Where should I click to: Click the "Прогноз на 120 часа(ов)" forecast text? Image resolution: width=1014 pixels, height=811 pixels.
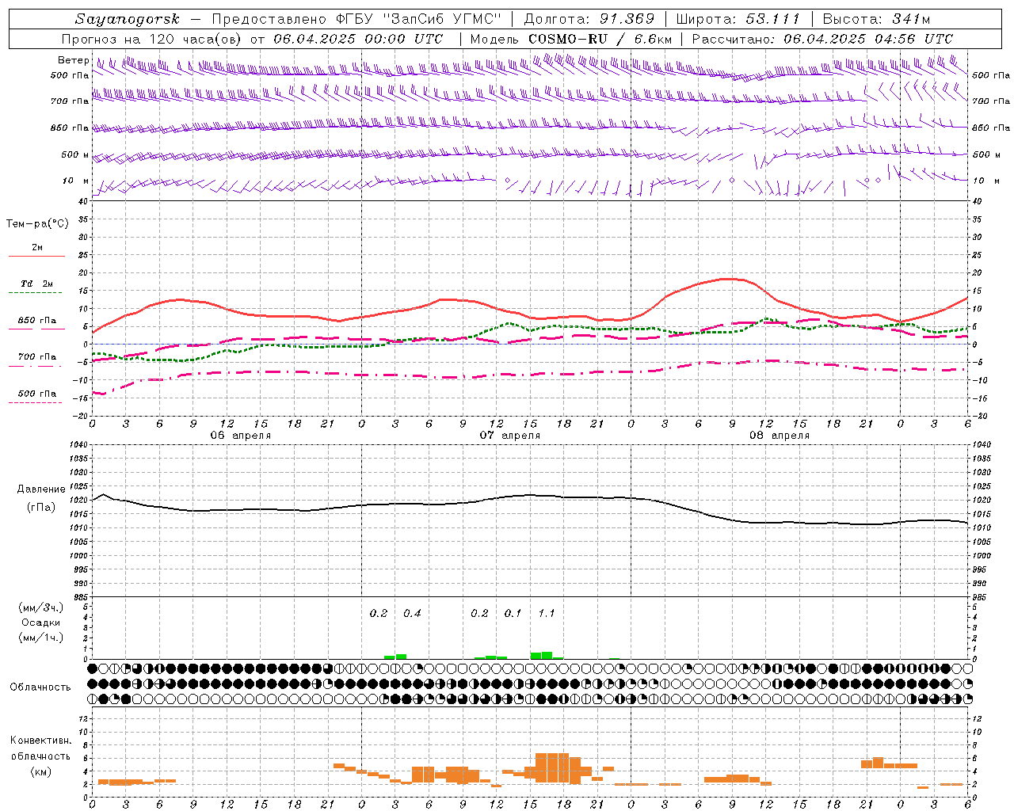153,39
